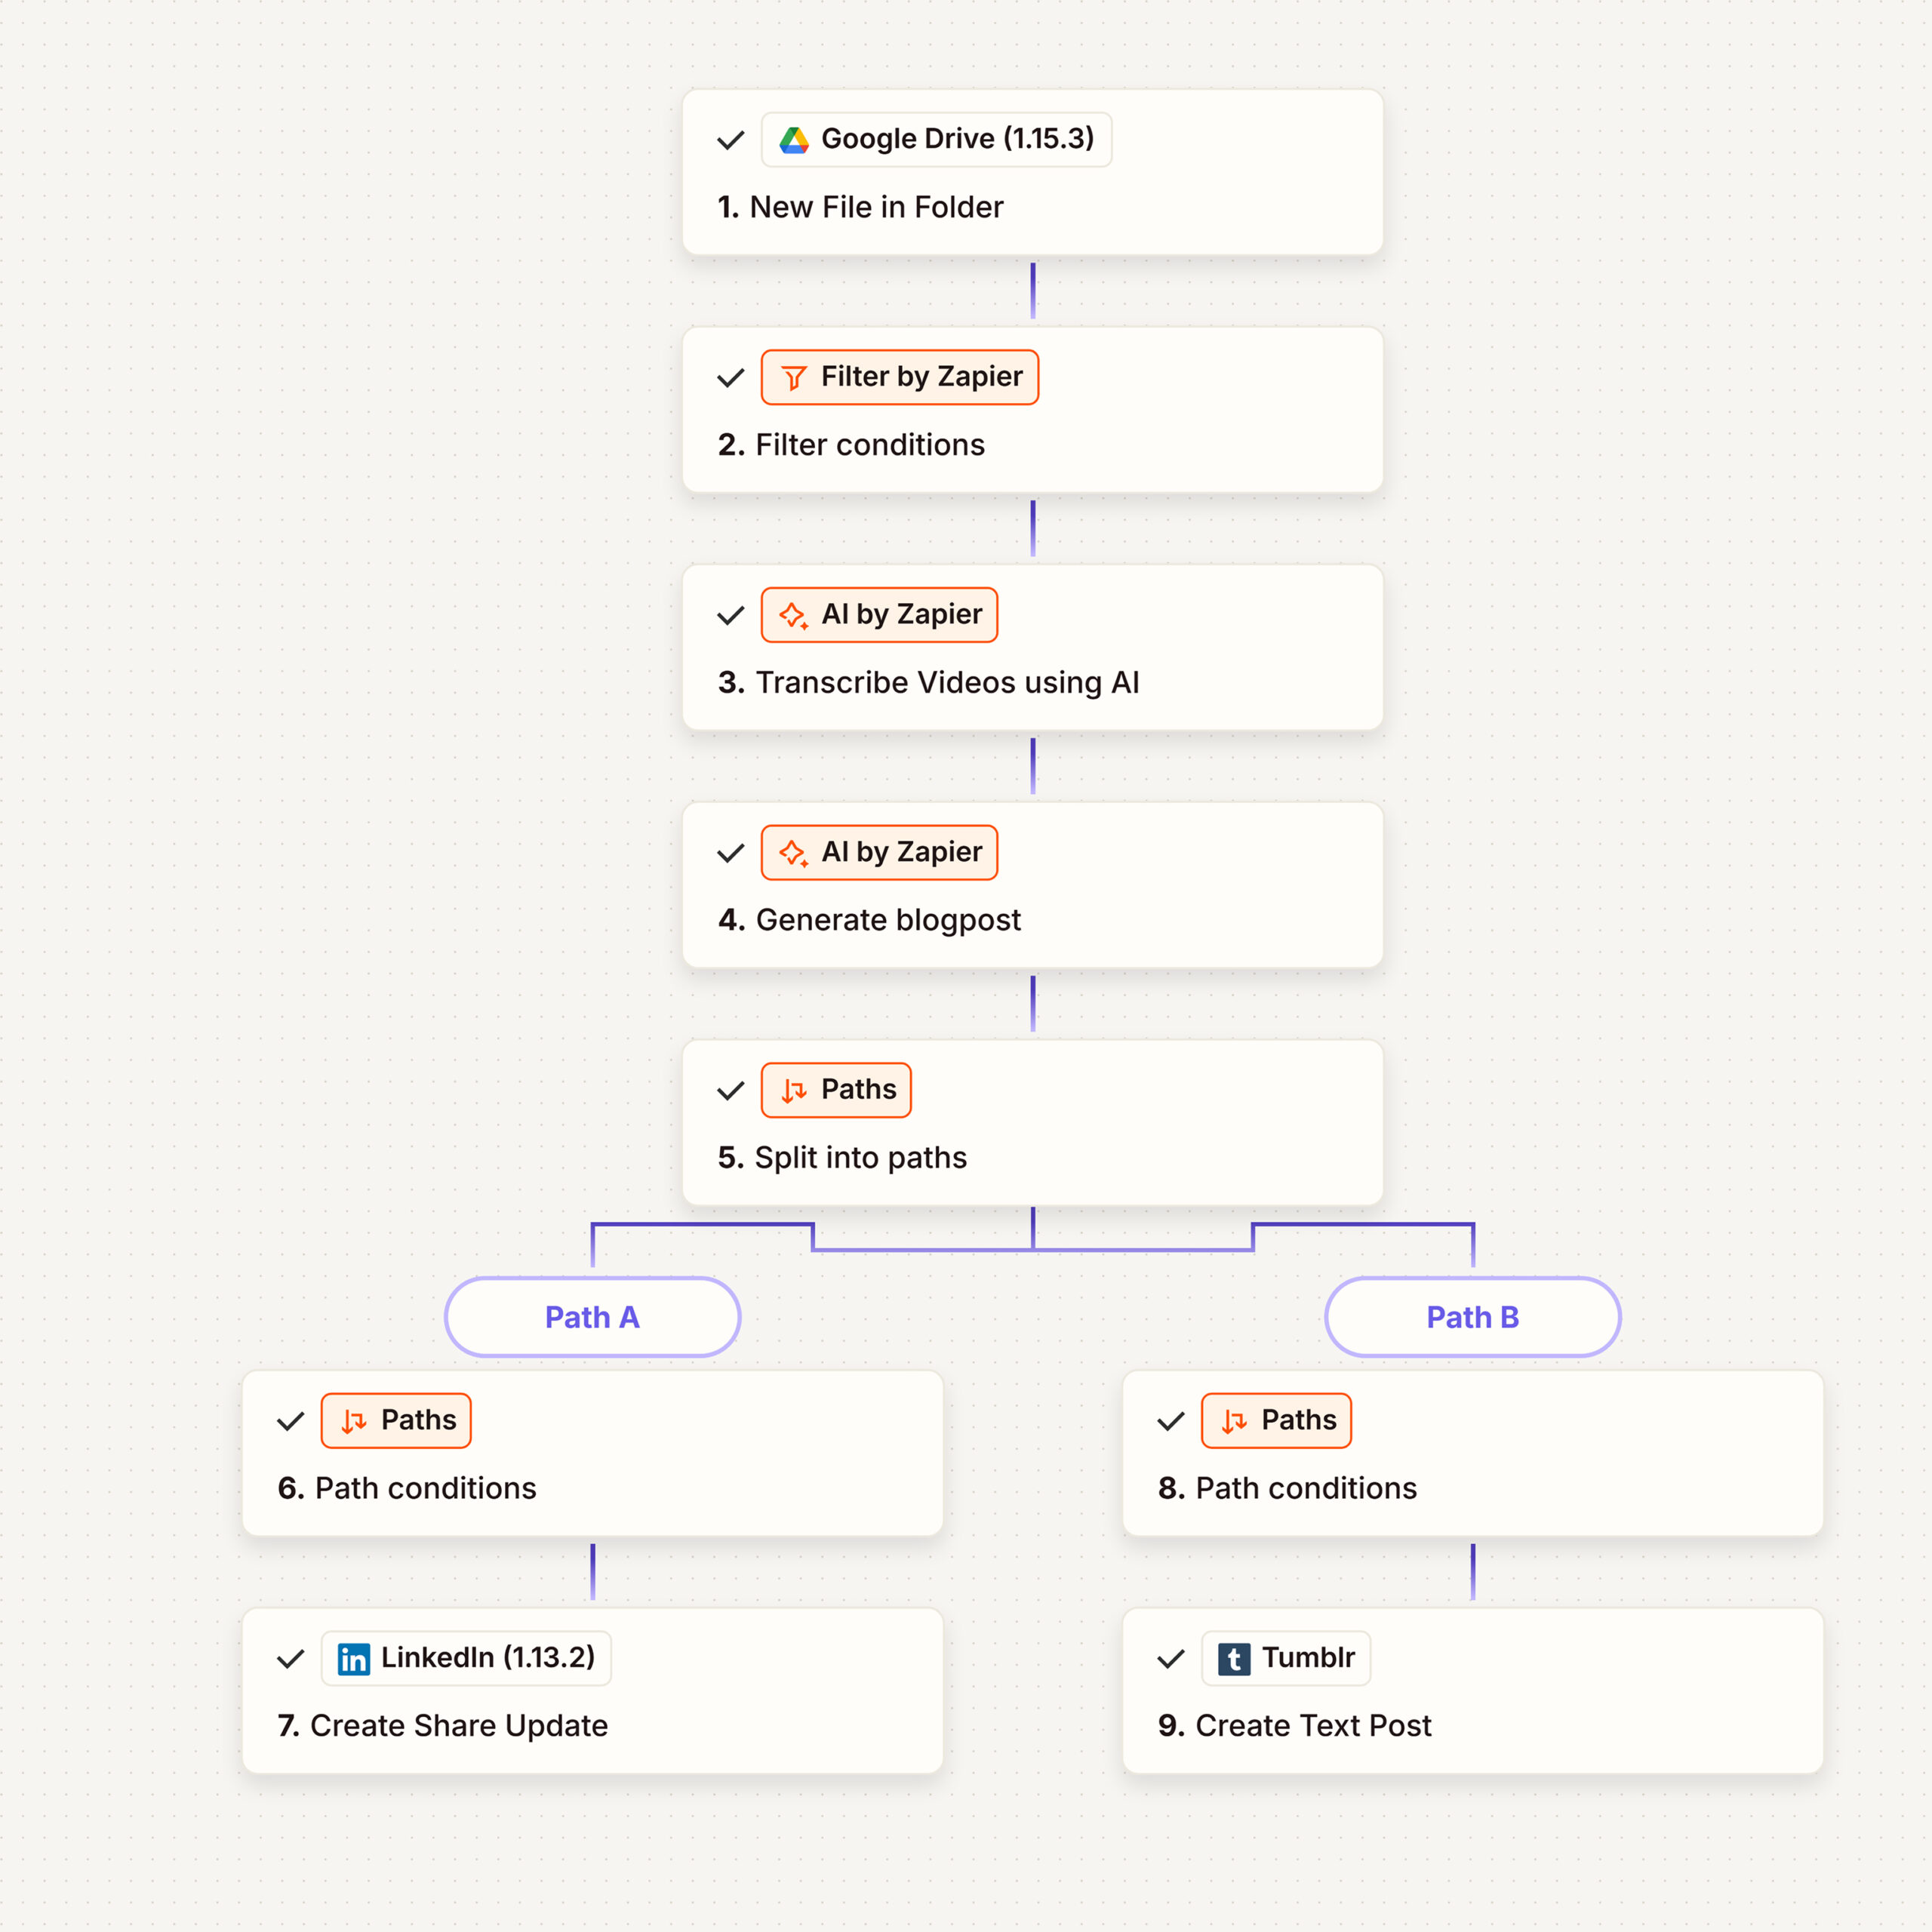Open the LinkedIn (1.13.2) app badge
Image resolution: width=1932 pixels, height=1932 pixels.
466,1658
